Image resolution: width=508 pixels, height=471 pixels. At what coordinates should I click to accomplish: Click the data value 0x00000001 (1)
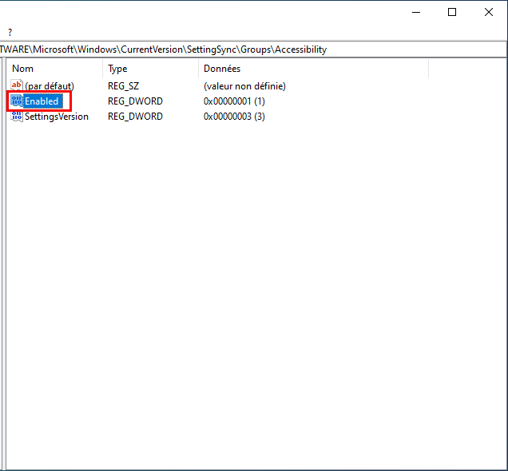tap(234, 101)
